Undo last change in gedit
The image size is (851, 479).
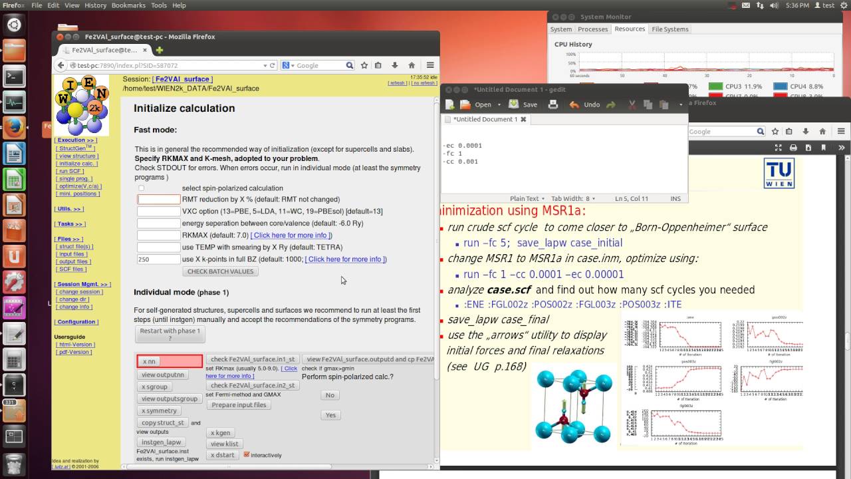coord(585,104)
